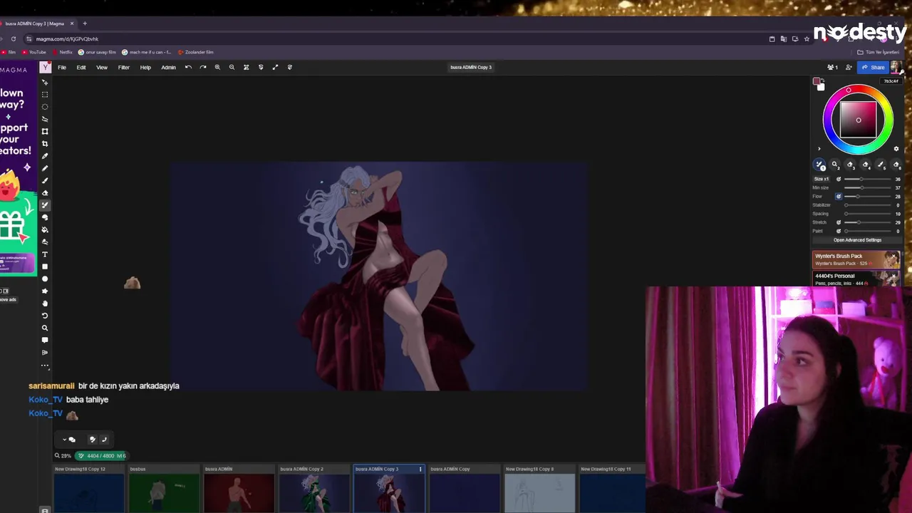Open the Help menu

(x=145, y=67)
